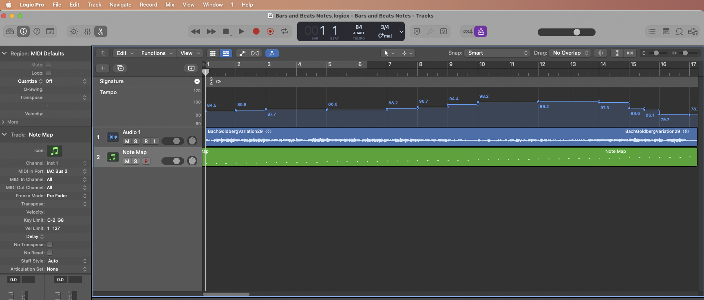Open the Loop Browser
This screenshot has height=300, width=704.
click(x=679, y=31)
